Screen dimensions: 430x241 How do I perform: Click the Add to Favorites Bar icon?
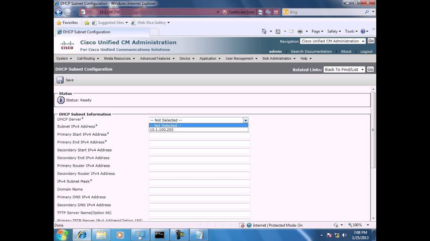(87, 23)
